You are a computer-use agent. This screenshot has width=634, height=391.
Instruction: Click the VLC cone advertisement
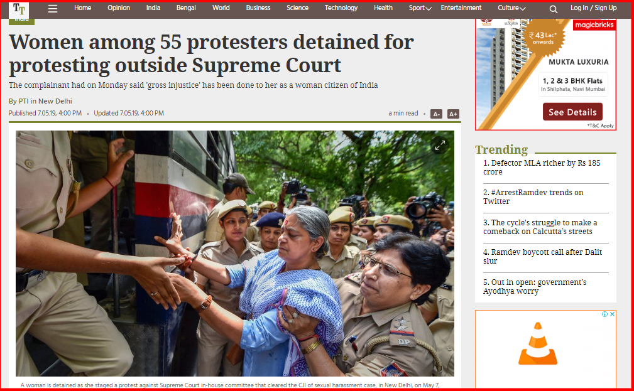pyautogui.click(x=545, y=350)
